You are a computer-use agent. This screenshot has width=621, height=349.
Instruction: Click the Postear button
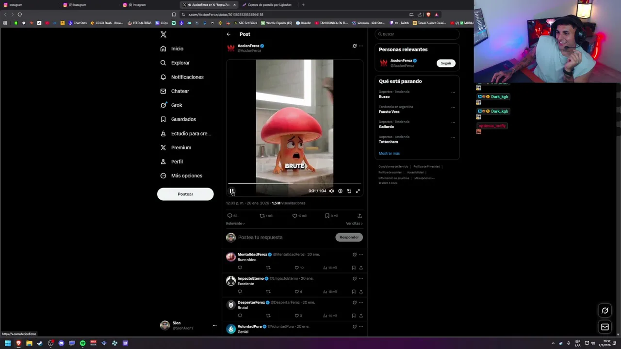point(185,194)
